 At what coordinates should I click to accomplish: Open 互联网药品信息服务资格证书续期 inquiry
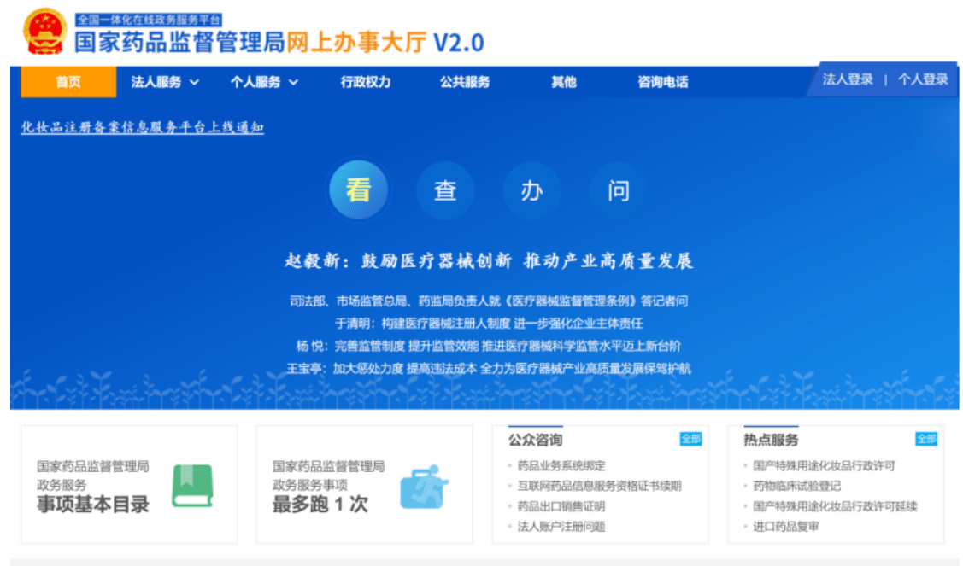(600, 487)
